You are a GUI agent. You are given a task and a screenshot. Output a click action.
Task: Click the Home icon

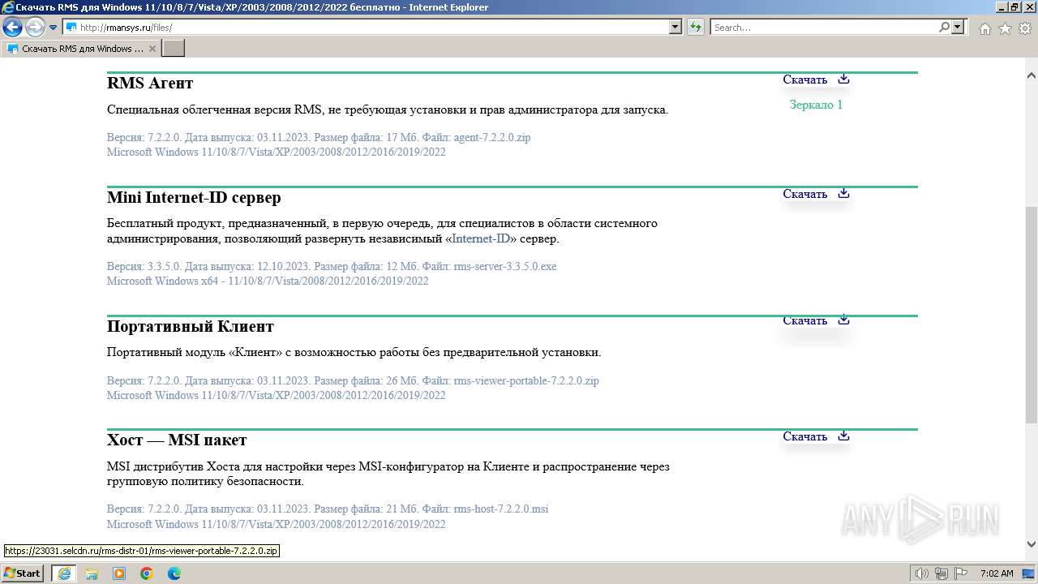tap(984, 28)
